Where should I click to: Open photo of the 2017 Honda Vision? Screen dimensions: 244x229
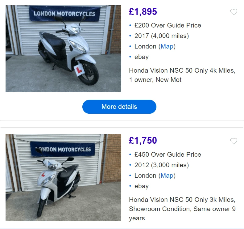point(63,49)
